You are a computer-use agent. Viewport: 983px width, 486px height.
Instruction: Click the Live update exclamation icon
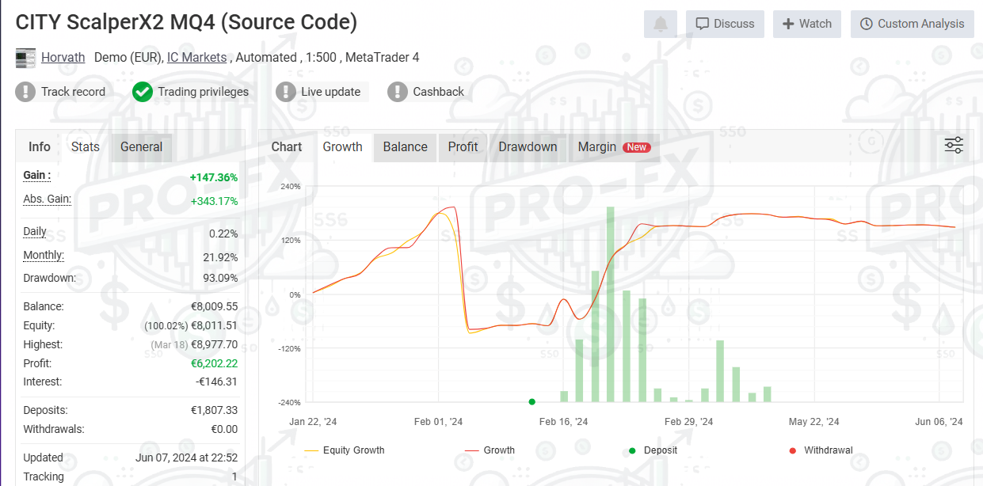pos(286,92)
